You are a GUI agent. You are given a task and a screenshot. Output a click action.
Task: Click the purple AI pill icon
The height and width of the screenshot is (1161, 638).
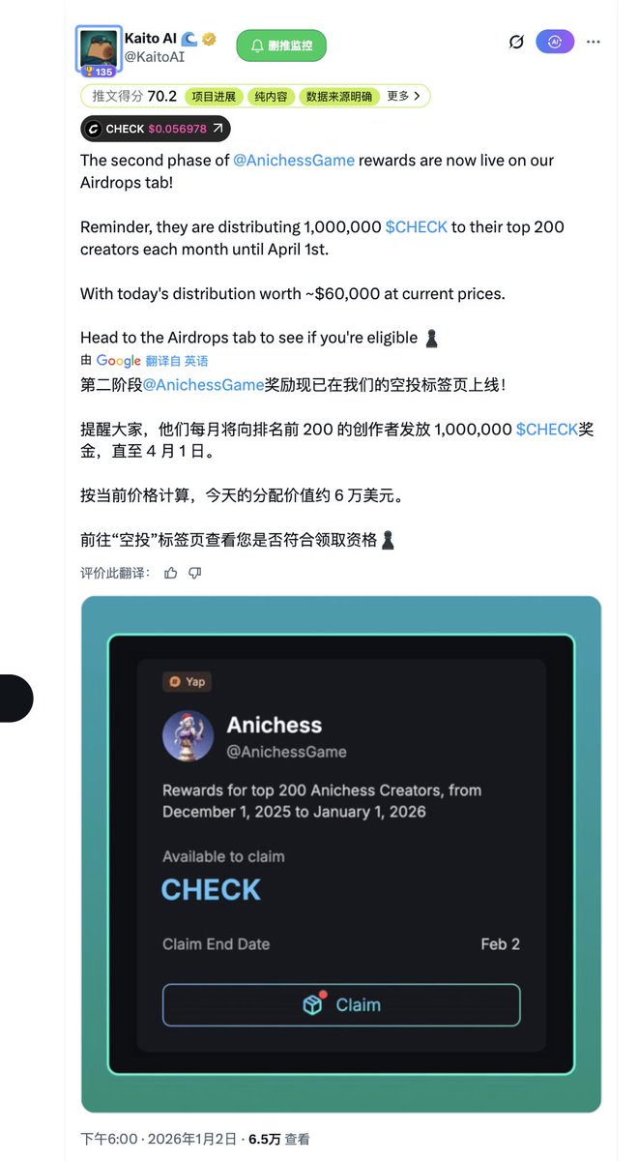pyautogui.click(x=556, y=43)
